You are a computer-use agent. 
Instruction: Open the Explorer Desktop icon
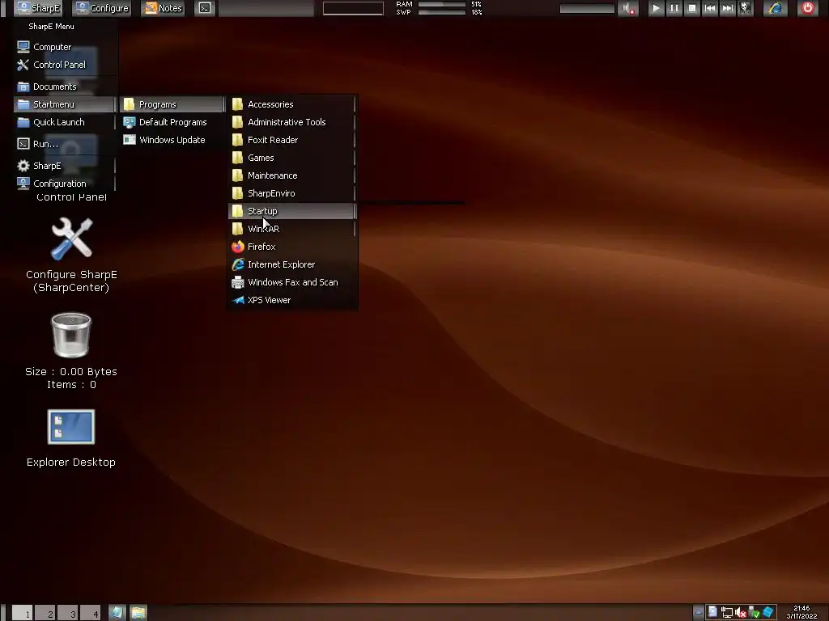click(71, 438)
